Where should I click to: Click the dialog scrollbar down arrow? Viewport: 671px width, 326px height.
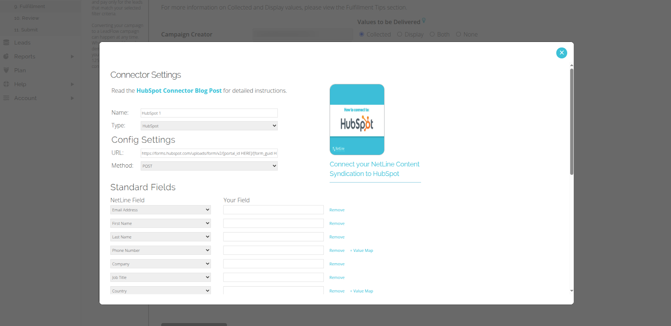coord(571,291)
